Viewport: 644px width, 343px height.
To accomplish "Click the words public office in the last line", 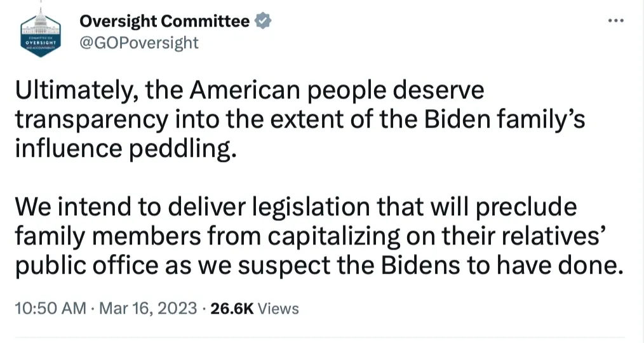I will click(x=86, y=266).
